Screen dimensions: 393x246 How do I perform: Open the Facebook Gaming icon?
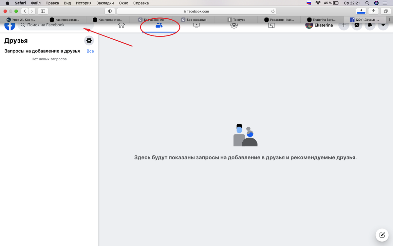coord(271,25)
